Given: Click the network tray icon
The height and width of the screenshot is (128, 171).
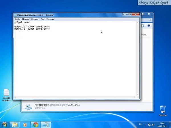Looking at the screenshot, I should (149, 125).
